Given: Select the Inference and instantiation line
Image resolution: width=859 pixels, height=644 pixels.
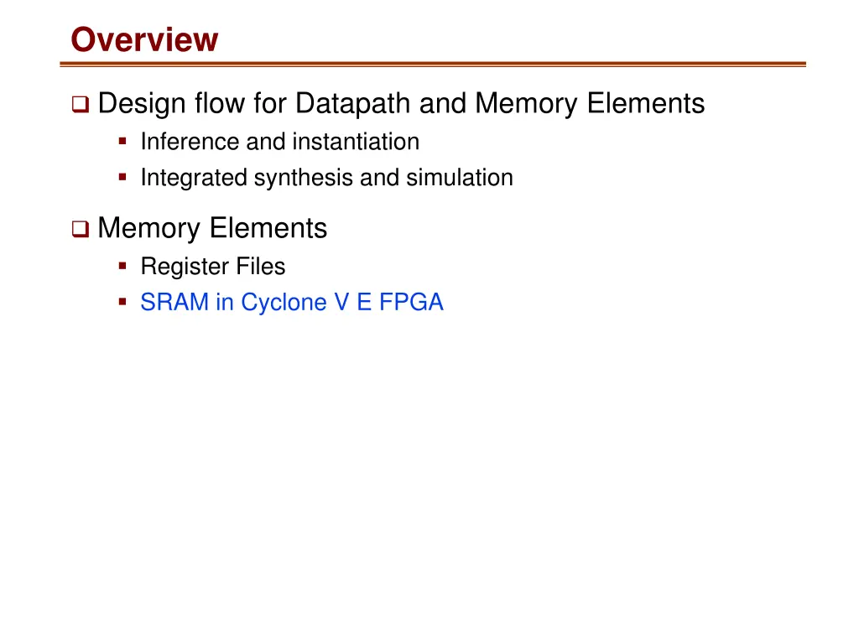Looking at the screenshot, I should point(280,142).
